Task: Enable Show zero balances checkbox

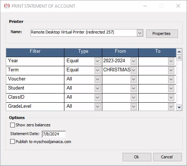Action: pyautogui.click(x=12, y=125)
